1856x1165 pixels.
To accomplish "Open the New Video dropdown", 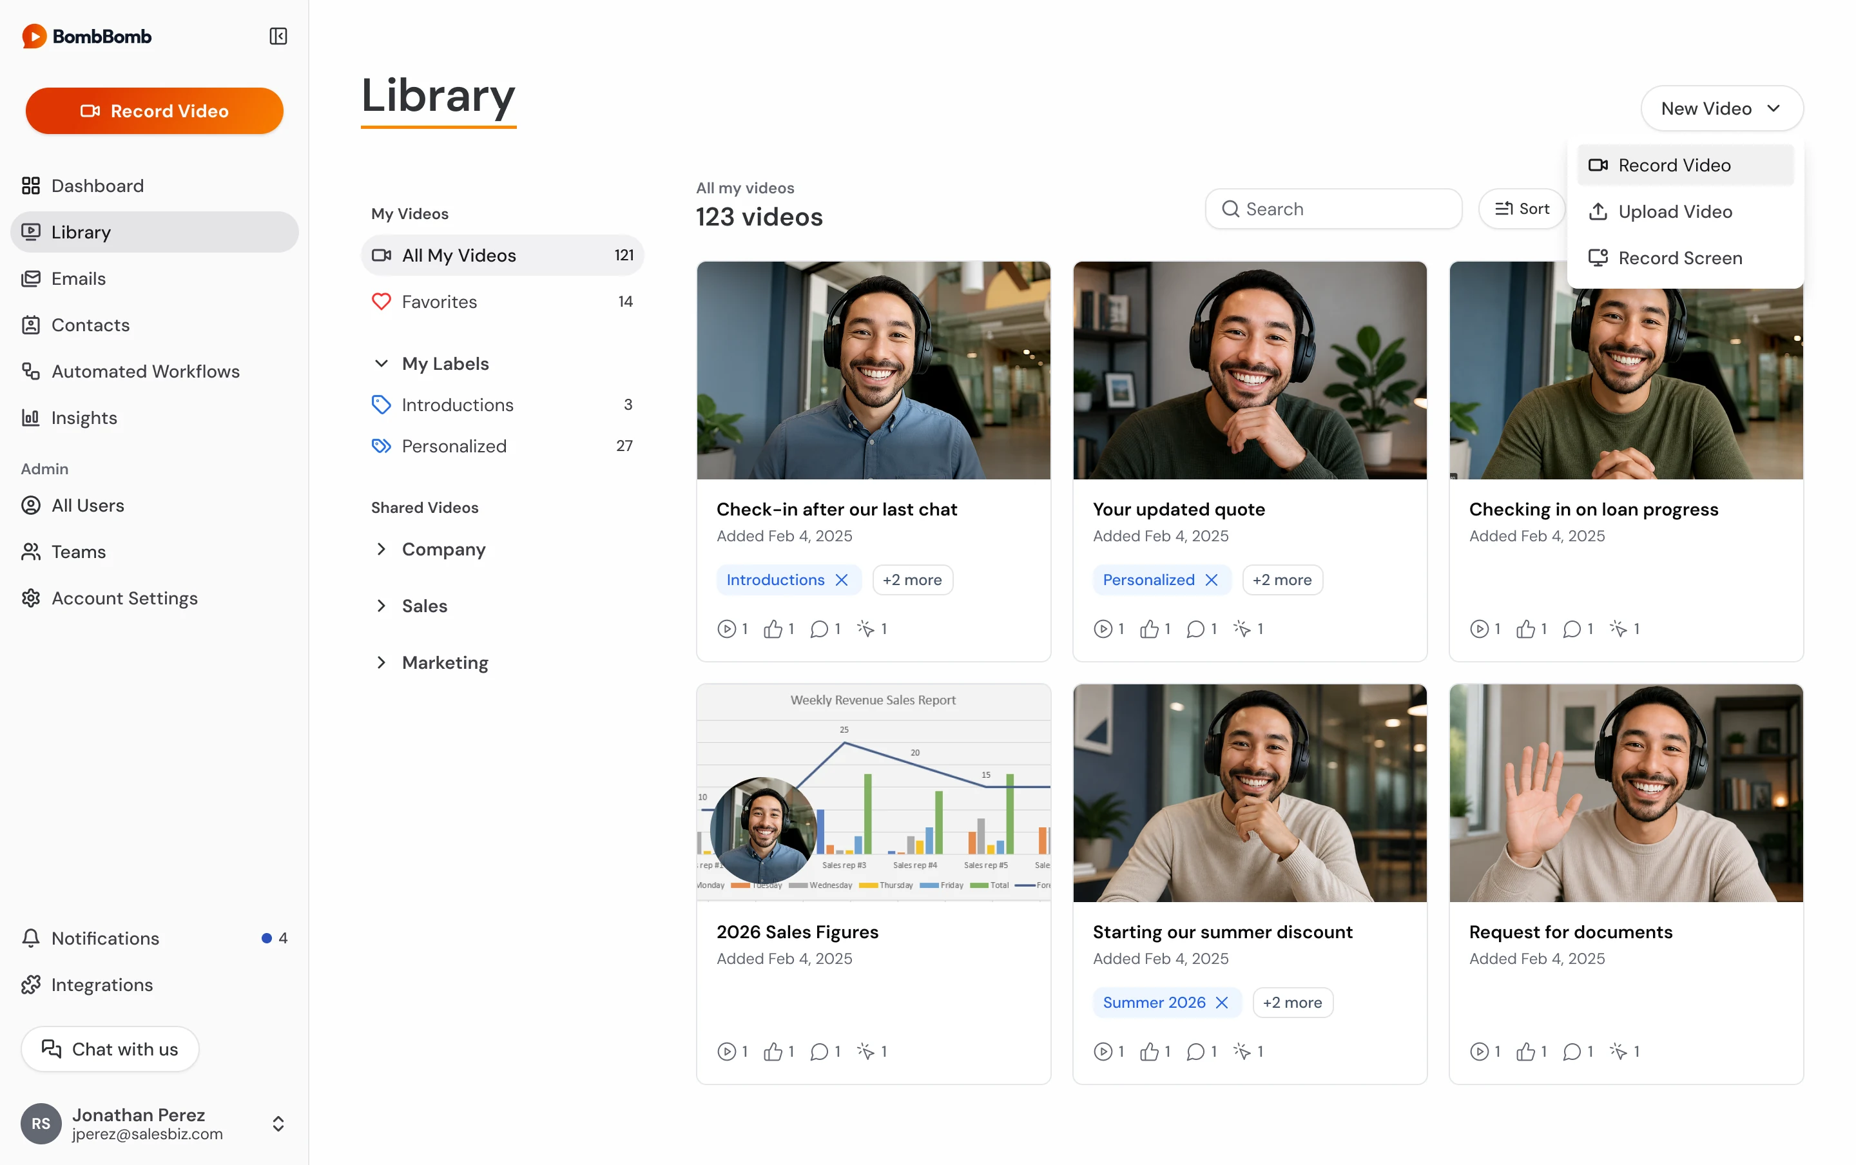I will pyautogui.click(x=1721, y=109).
